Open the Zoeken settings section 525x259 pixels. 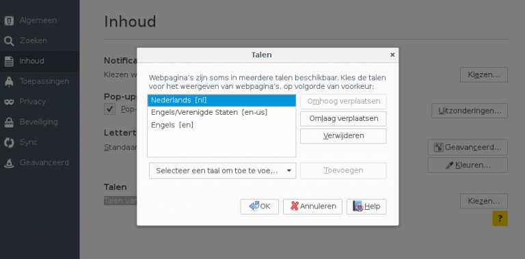[40, 41]
